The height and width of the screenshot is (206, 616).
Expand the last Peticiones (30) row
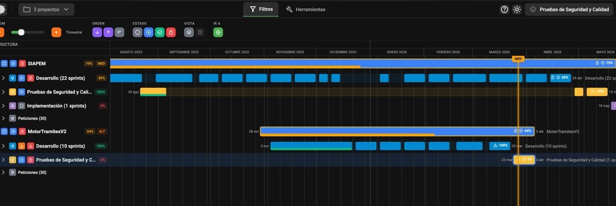click(x=3, y=172)
